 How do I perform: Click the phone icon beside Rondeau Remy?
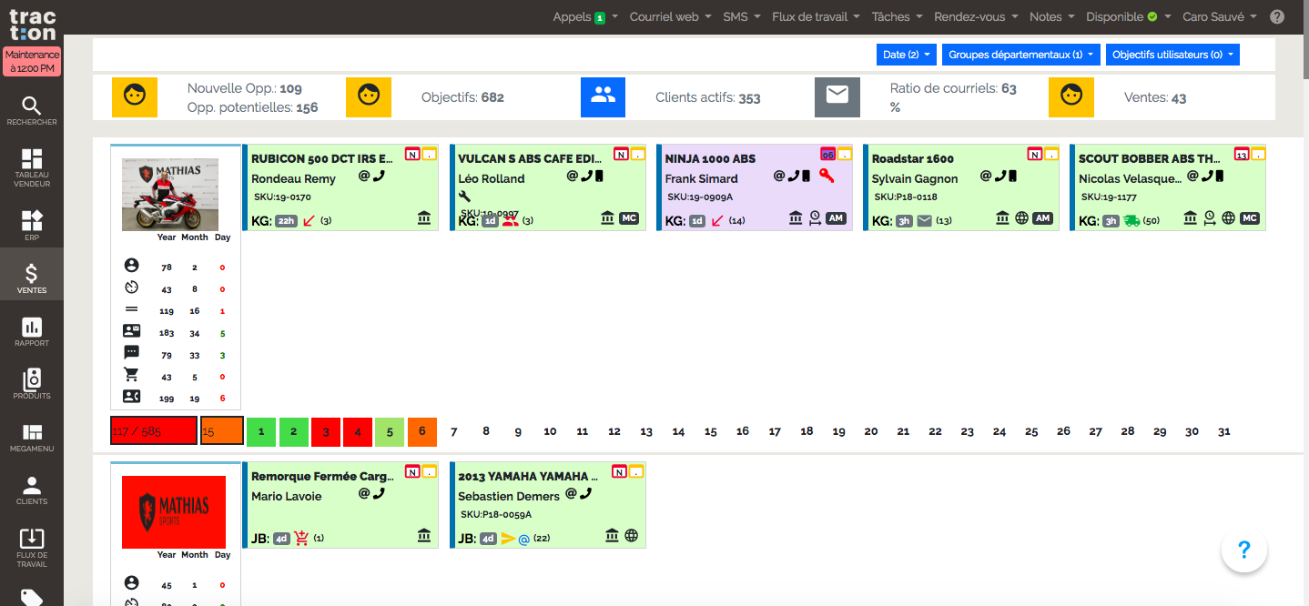pos(379,176)
